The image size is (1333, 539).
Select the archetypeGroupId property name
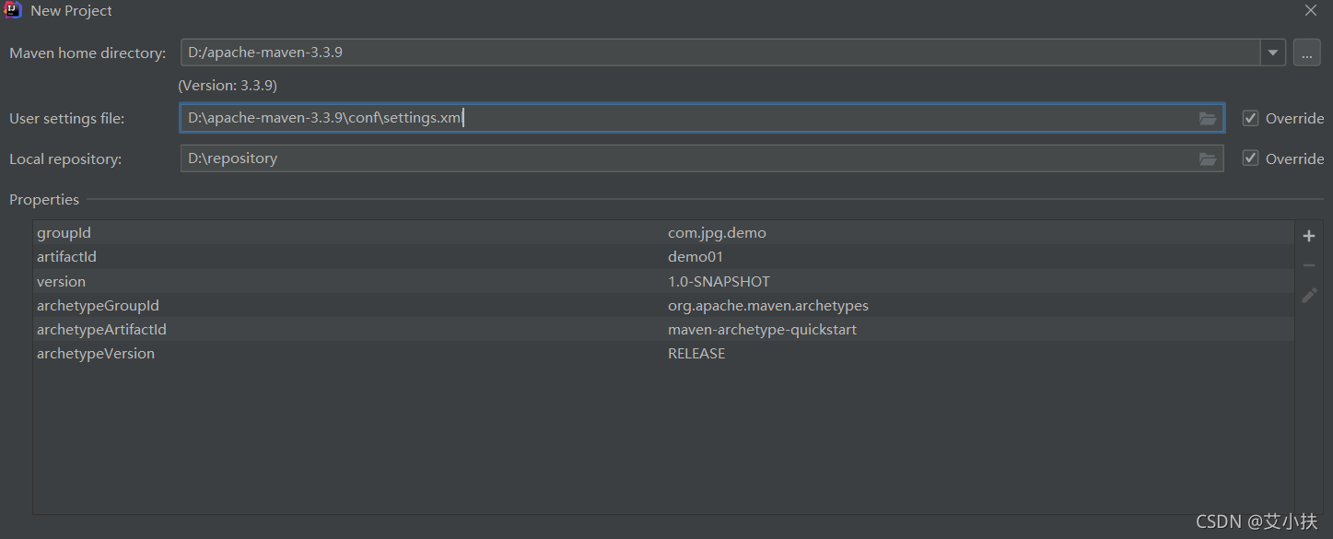tap(98, 305)
